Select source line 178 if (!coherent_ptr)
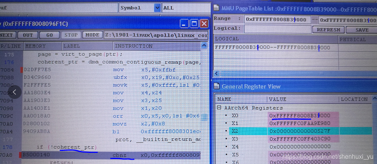Viewport: 377px width, 164px height. pyautogui.click(x=67, y=147)
